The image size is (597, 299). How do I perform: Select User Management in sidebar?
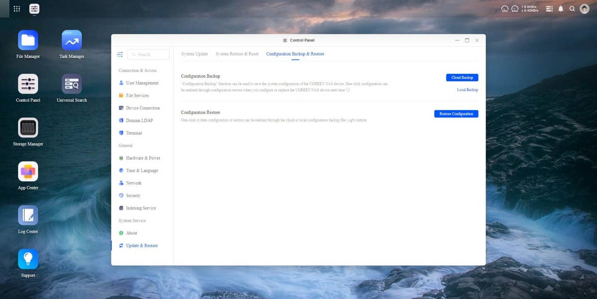142,83
